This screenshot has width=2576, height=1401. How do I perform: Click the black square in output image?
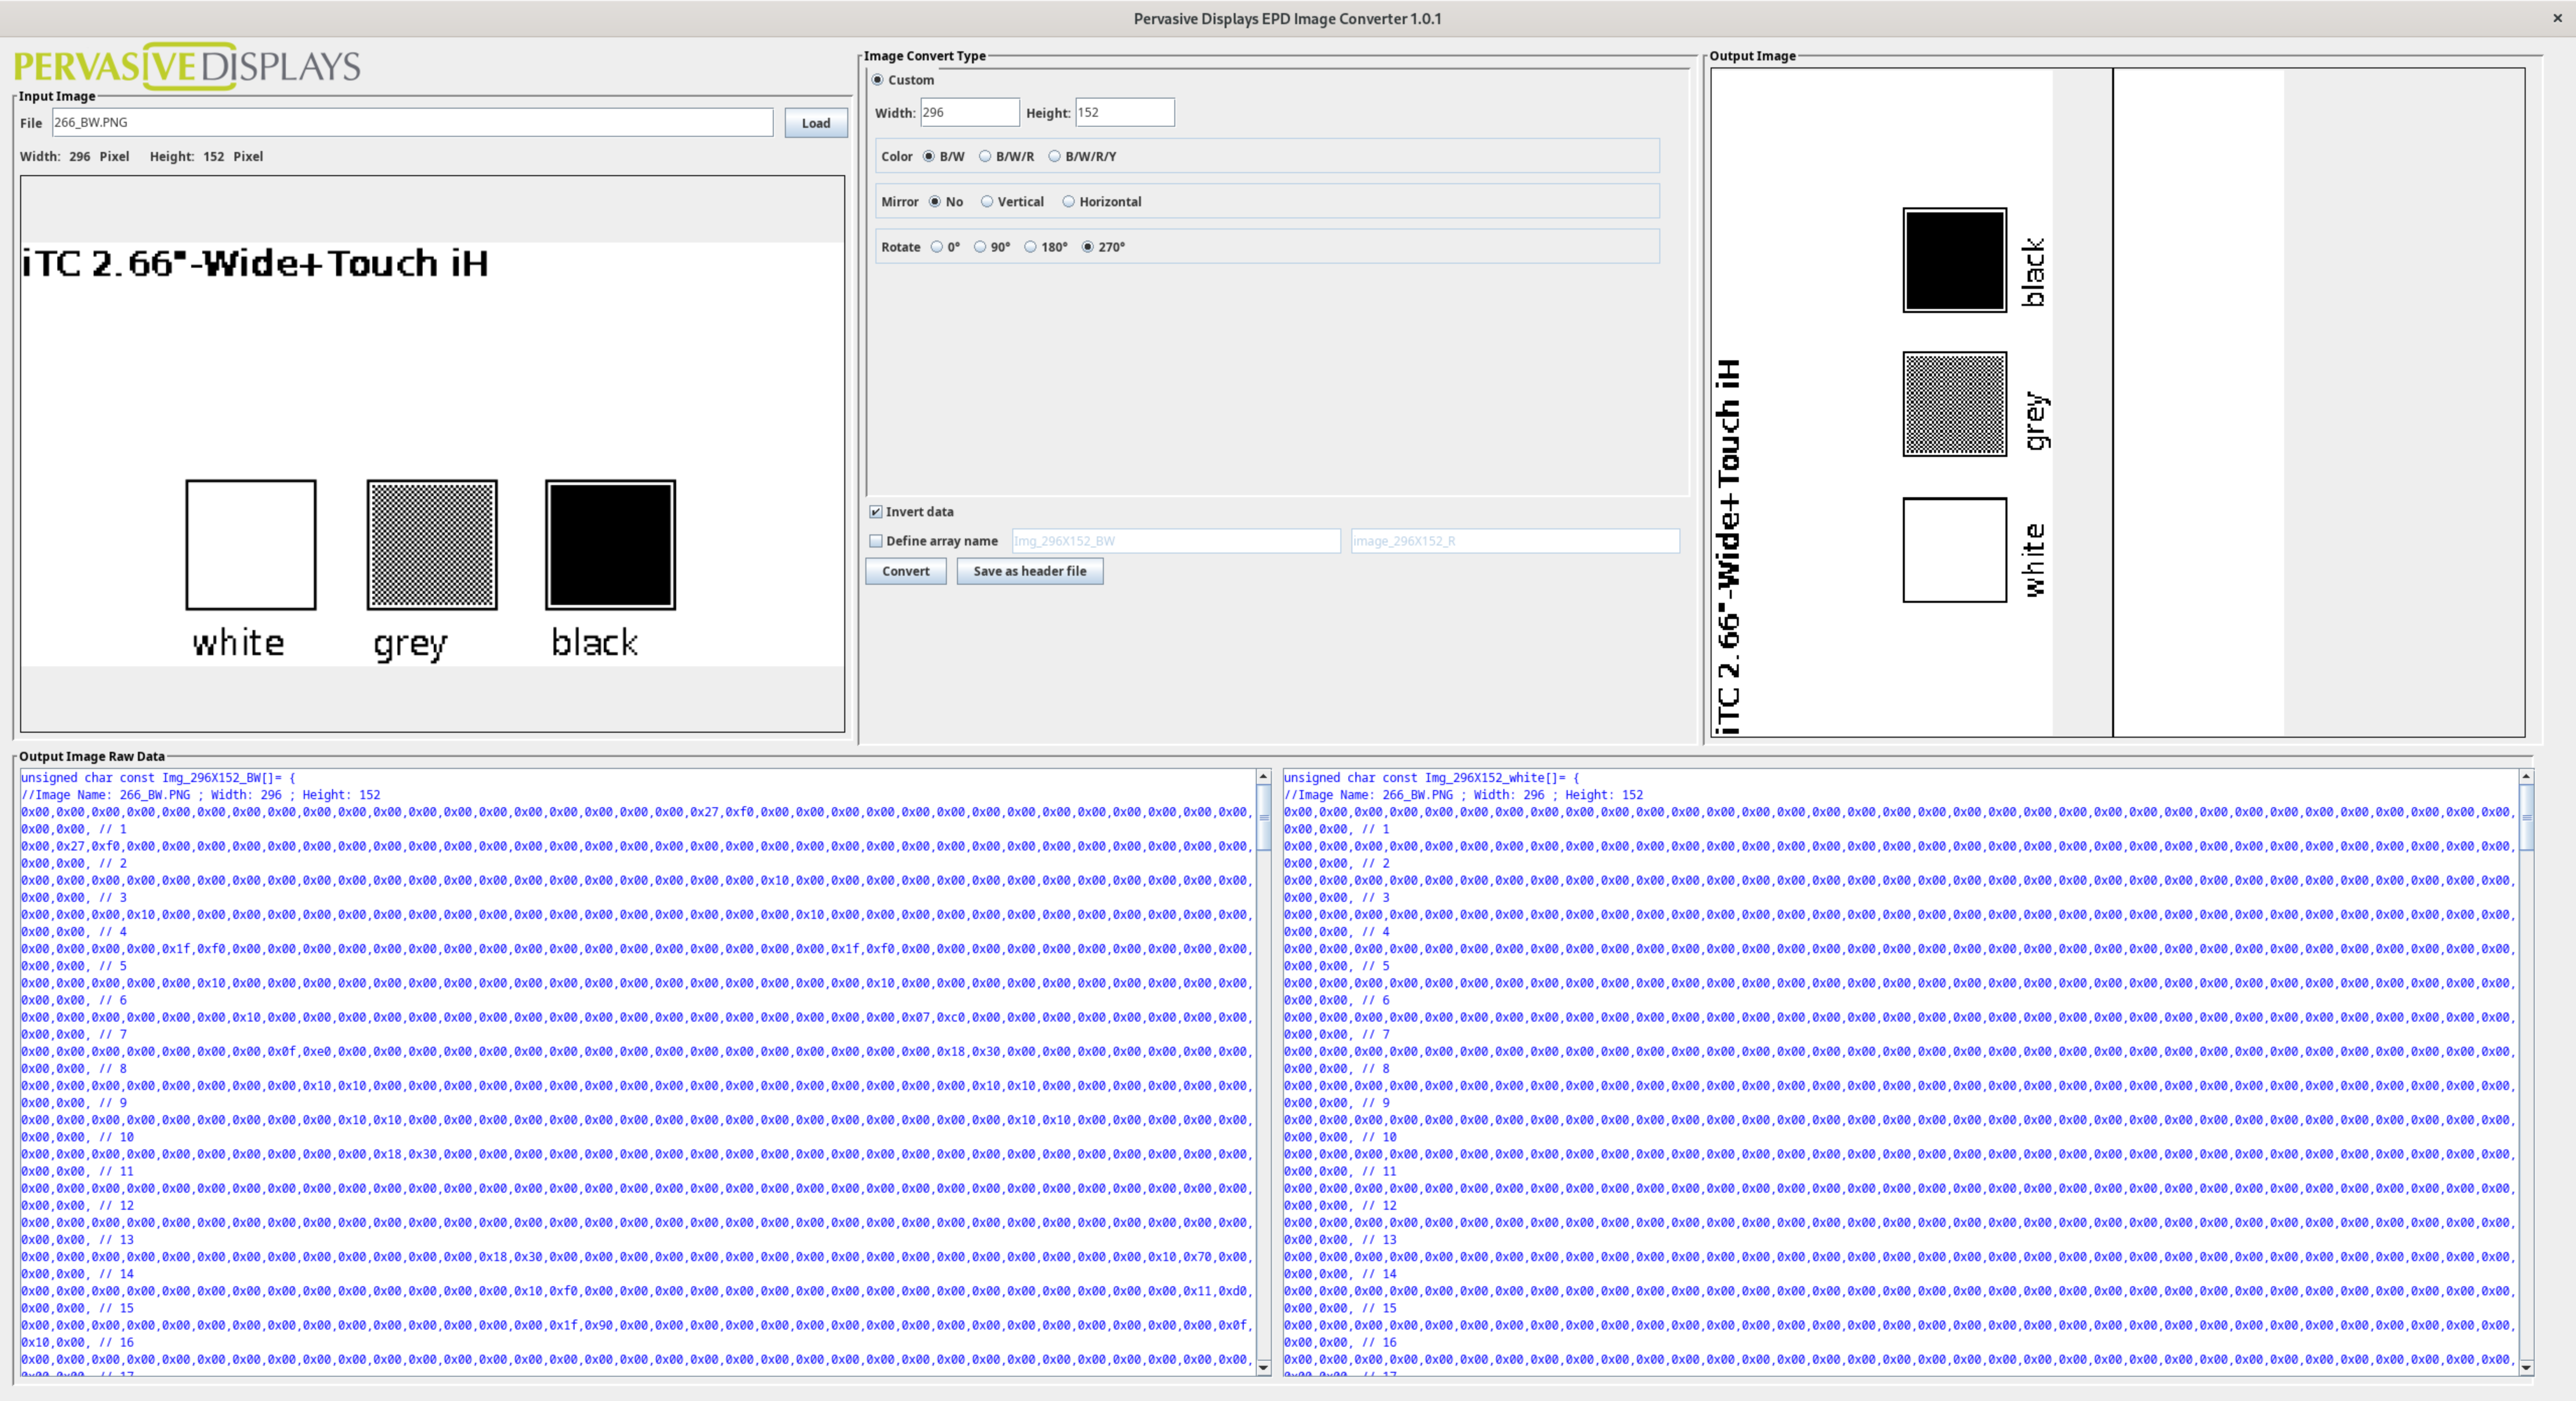tap(1954, 260)
